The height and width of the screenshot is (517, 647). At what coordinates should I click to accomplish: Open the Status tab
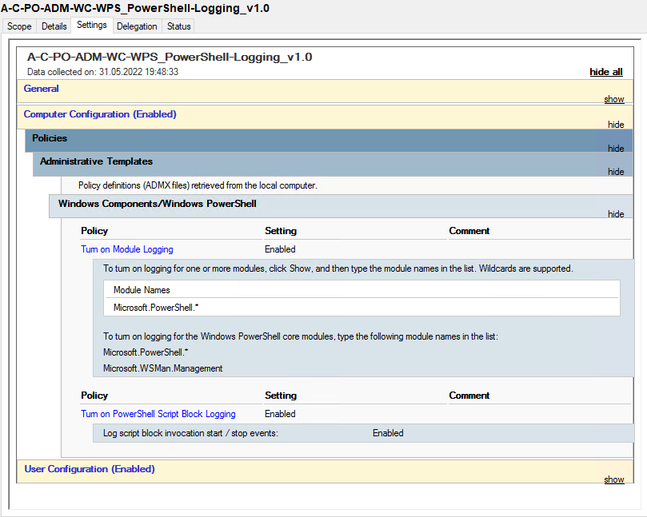179,26
